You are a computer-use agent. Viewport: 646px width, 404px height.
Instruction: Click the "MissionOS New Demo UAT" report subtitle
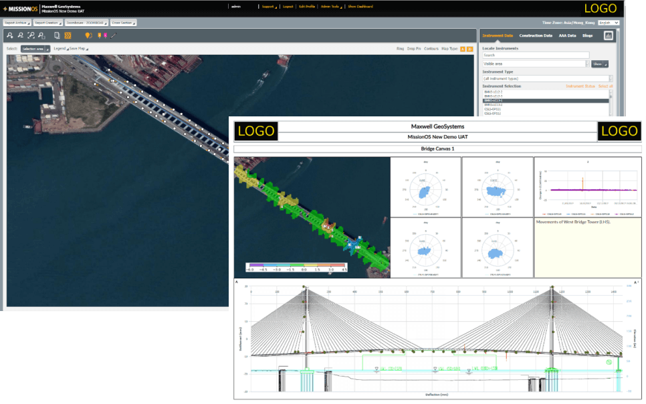[x=437, y=137]
